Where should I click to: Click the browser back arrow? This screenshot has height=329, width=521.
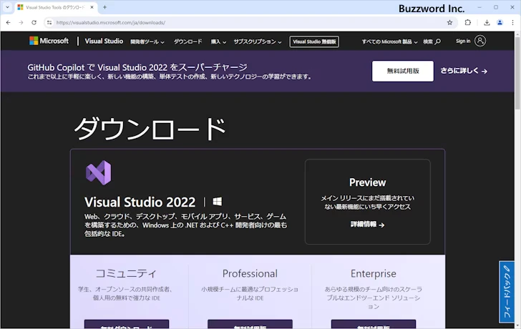(x=9, y=23)
